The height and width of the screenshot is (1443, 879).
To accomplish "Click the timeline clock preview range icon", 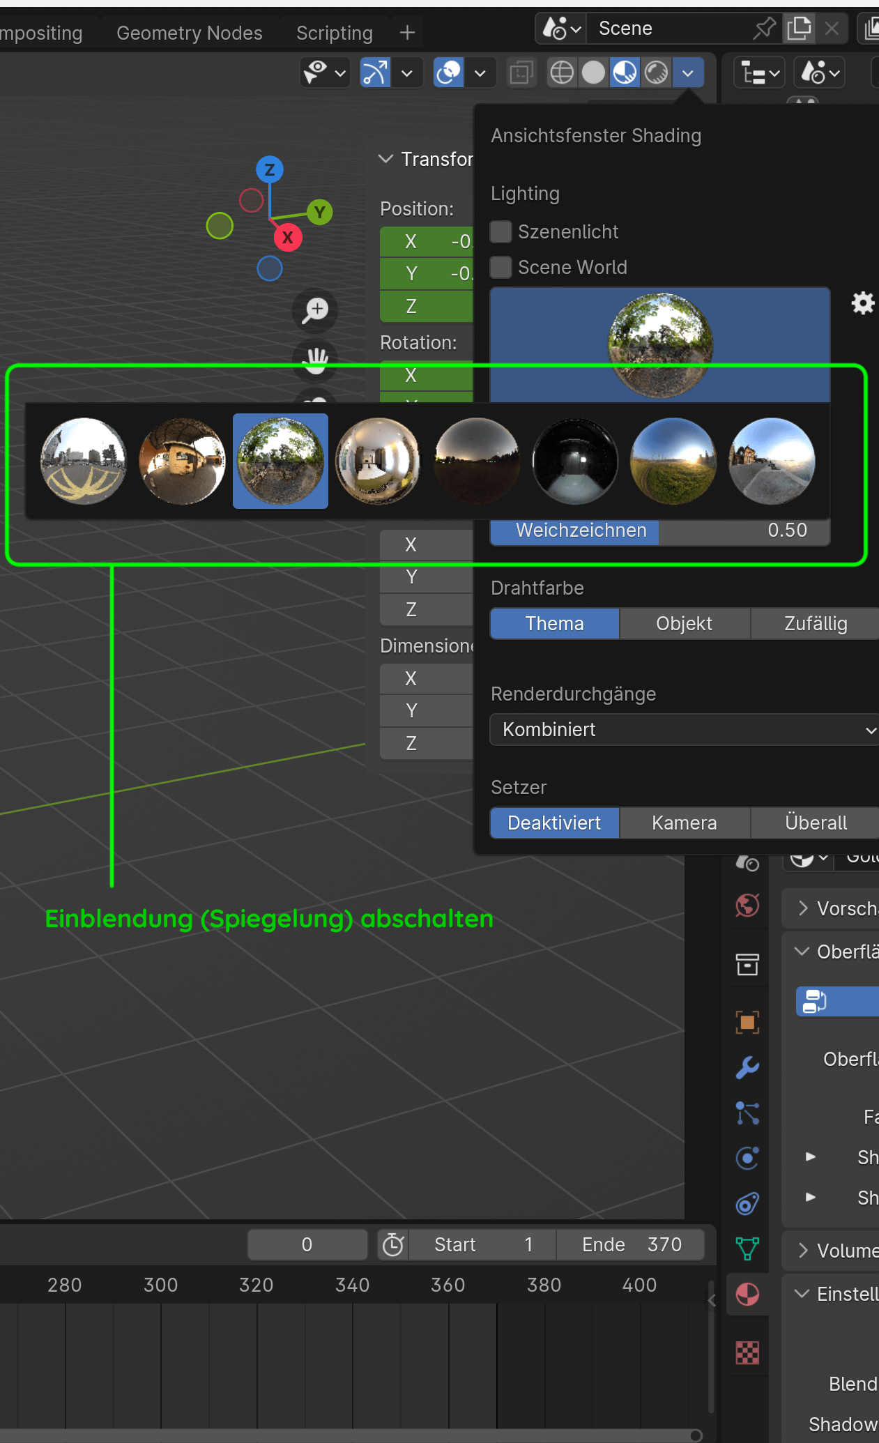I will point(393,1244).
